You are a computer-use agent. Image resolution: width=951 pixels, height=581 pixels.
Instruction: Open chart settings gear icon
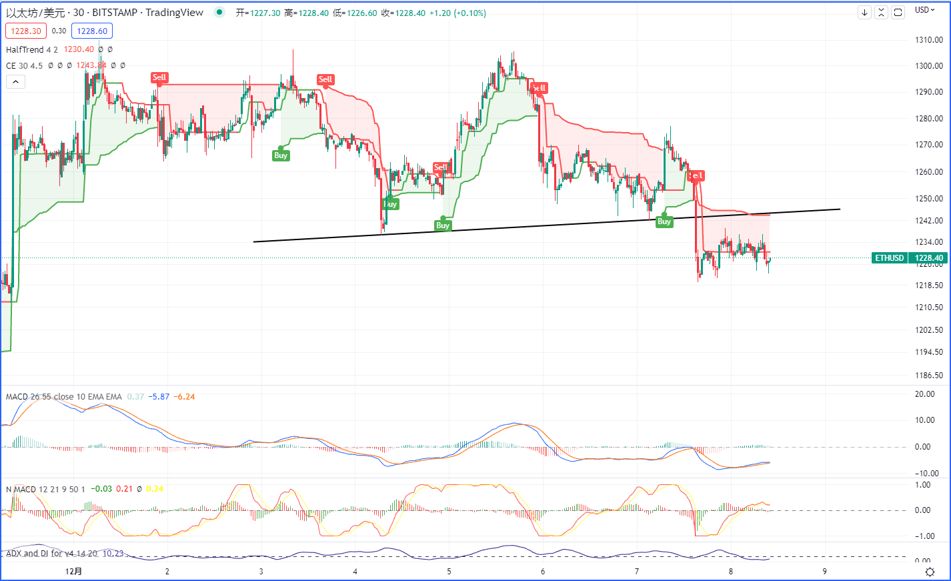click(x=930, y=572)
